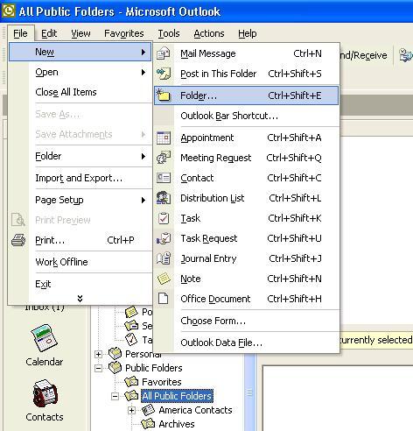The image size is (413, 431).
Task: Click the Favorites folder icon in tree
Action: click(131, 382)
